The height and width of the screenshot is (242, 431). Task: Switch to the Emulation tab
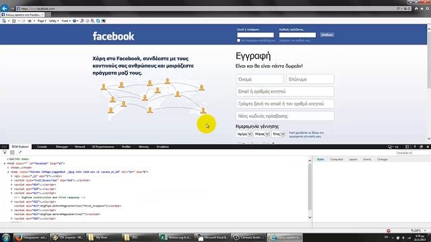[x=163, y=147]
